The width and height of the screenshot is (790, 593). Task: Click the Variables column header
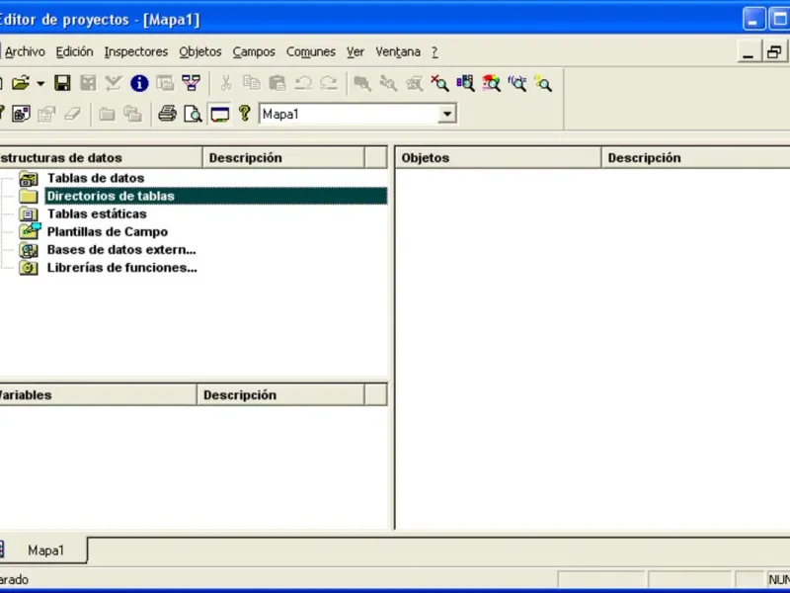(x=98, y=394)
